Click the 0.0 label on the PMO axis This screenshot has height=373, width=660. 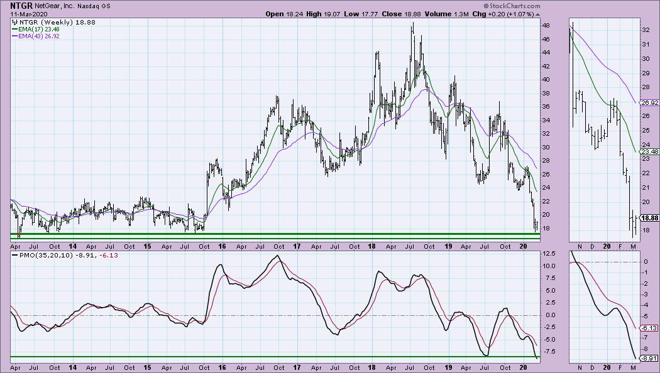(x=551, y=315)
